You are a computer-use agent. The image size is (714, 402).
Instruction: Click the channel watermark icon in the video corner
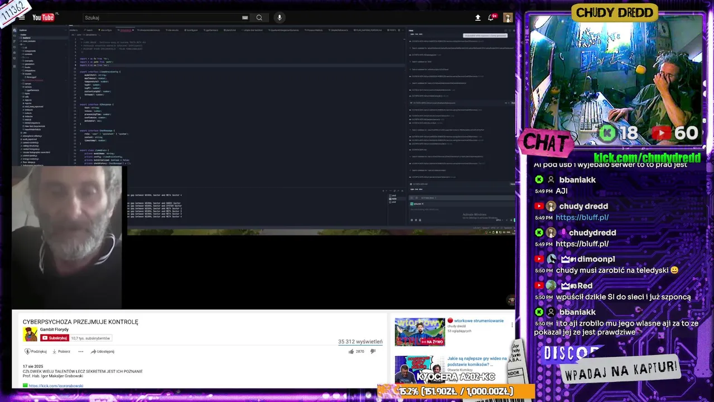click(x=510, y=300)
